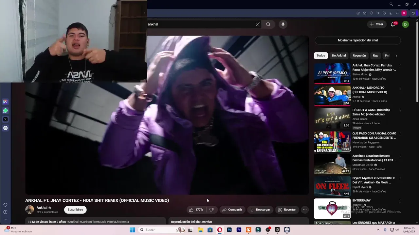Open Opera Easy Setup sliders icon

(x=397, y=13)
